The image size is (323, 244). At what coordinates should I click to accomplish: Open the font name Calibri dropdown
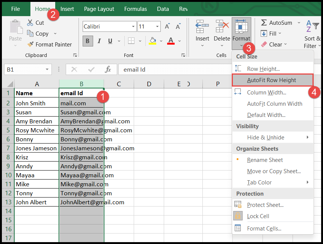pos(133,27)
